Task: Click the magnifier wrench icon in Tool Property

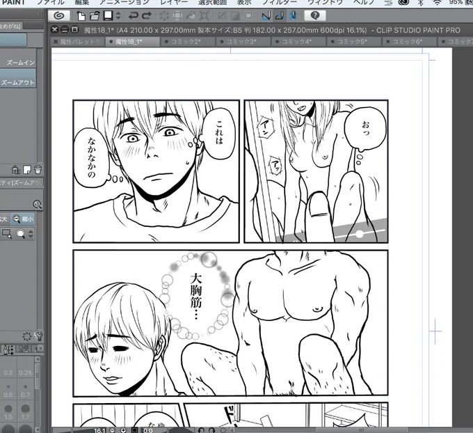Action: (38, 205)
